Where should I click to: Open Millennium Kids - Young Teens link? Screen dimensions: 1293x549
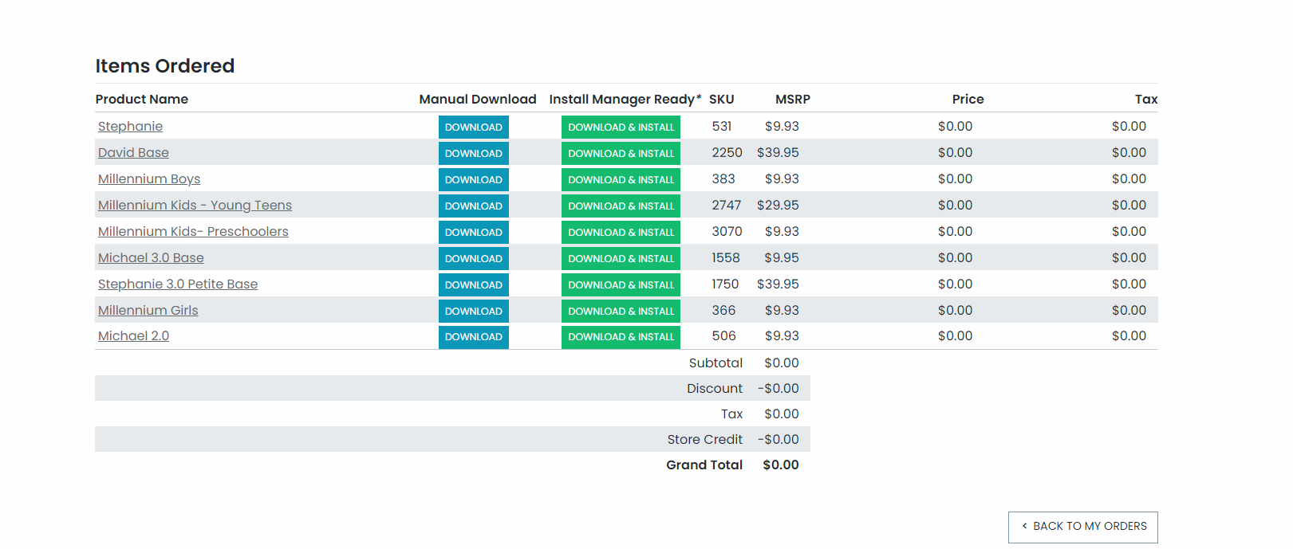[x=195, y=206]
